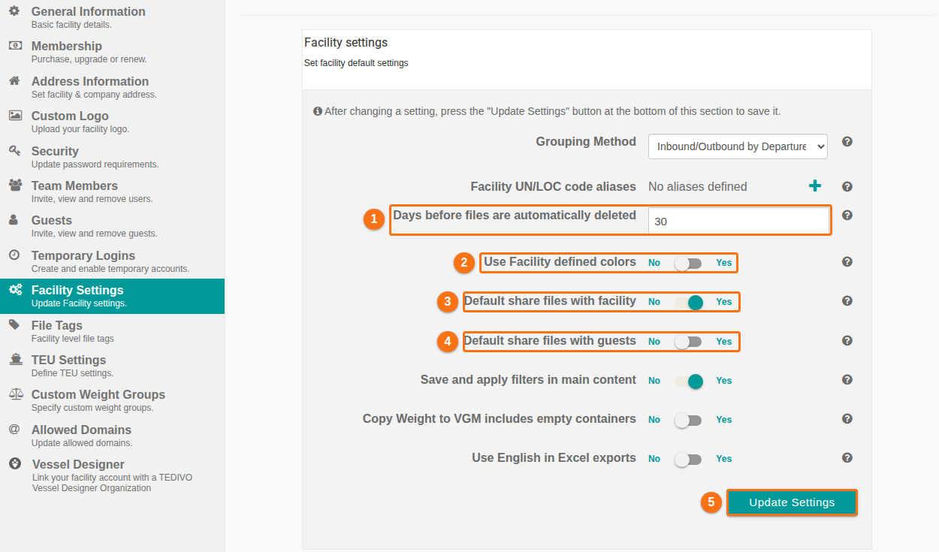The height and width of the screenshot is (552, 939).
Task: Click the Guests person icon
Action: click(x=14, y=220)
